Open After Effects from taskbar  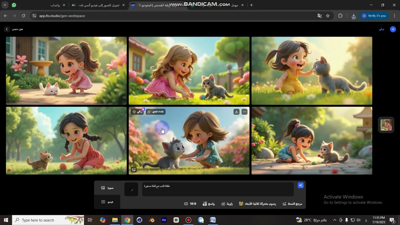coord(164,220)
